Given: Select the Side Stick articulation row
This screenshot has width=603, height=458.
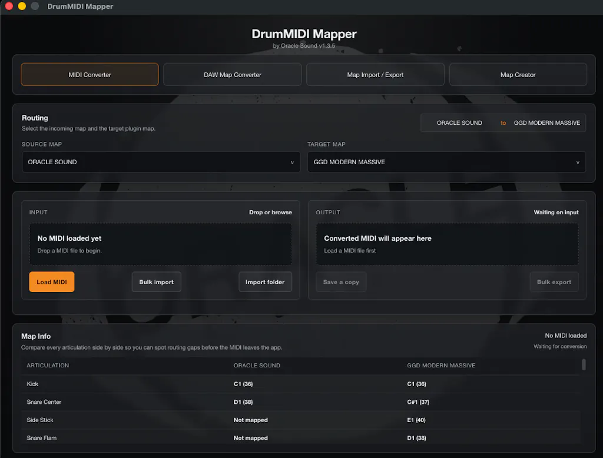Looking at the screenshot, I should [301, 420].
